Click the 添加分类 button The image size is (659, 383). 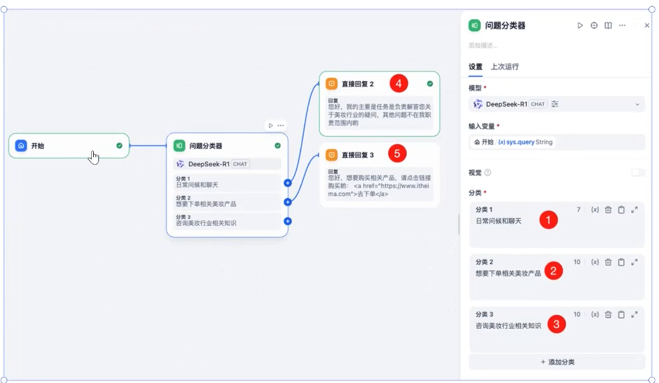(x=557, y=362)
